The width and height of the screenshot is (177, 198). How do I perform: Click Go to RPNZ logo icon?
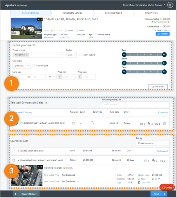coord(139,182)
